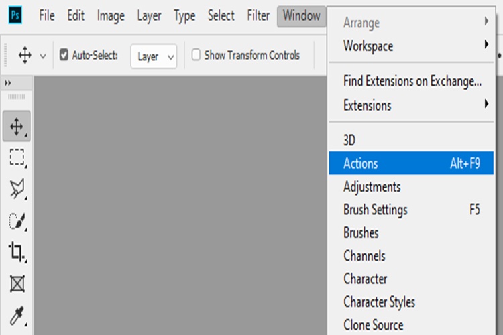503x335 pixels.
Task: Open the File menu
Action: pyautogui.click(x=47, y=15)
